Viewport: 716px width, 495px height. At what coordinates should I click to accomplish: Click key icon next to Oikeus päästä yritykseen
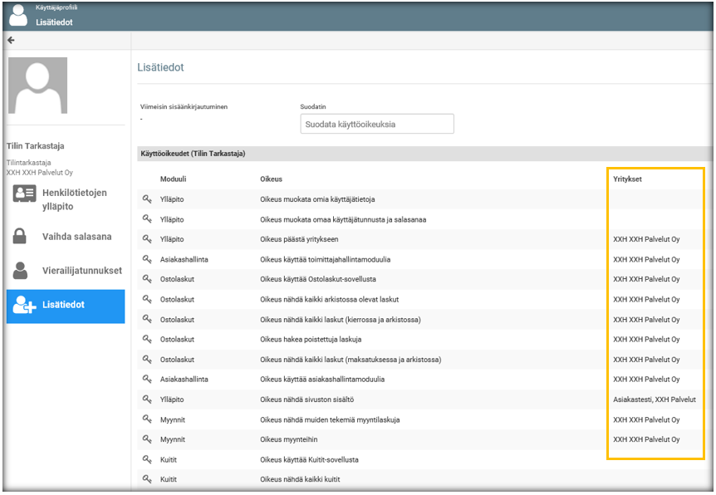[147, 239]
